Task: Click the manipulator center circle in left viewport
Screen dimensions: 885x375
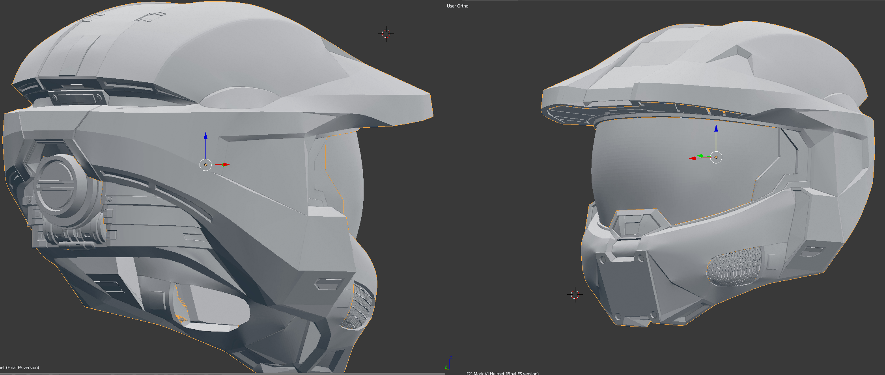Action: (205, 165)
